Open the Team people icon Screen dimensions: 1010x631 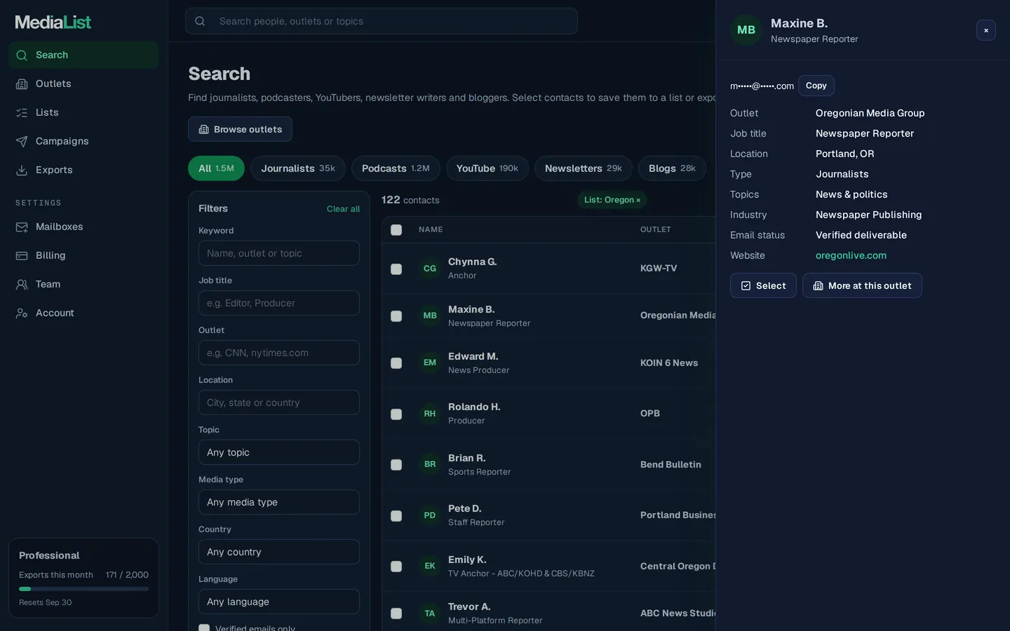click(22, 285)
